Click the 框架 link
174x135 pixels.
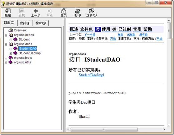click(120, 35)
